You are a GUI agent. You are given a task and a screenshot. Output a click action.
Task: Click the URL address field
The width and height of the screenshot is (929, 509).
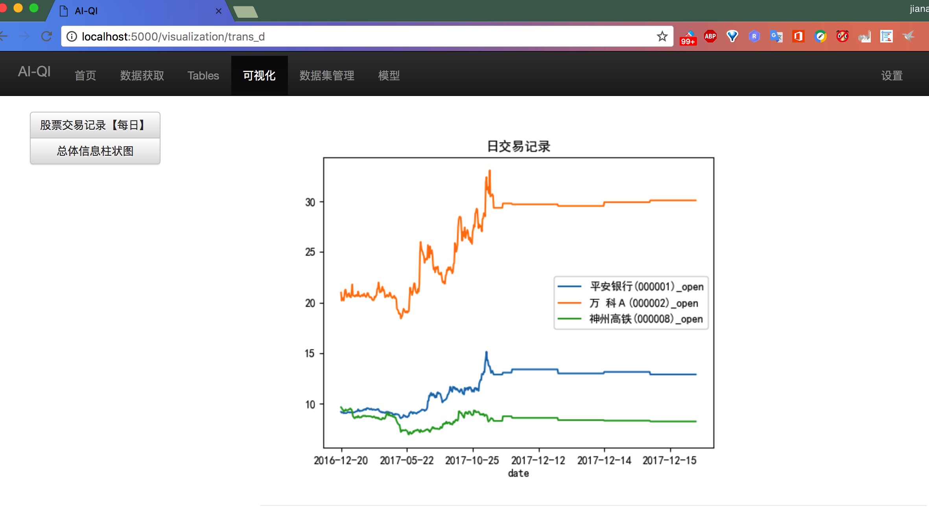point(354,37)
